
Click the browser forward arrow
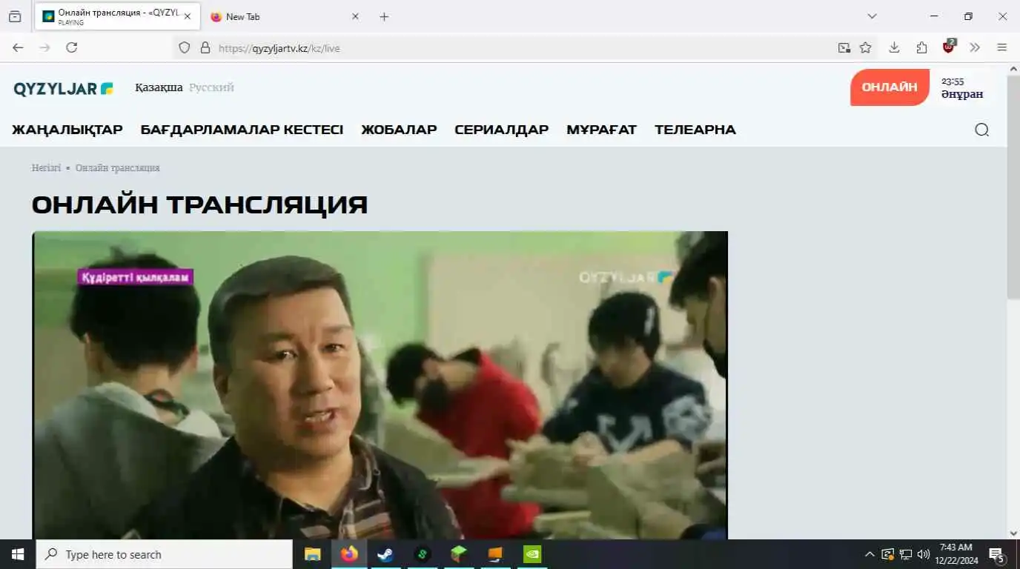(44, 47)
